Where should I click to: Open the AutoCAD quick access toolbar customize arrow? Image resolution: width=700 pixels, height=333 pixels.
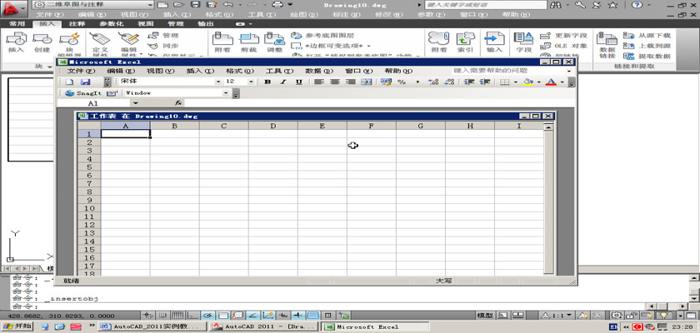pyautogui.click(x=290, y=5)
